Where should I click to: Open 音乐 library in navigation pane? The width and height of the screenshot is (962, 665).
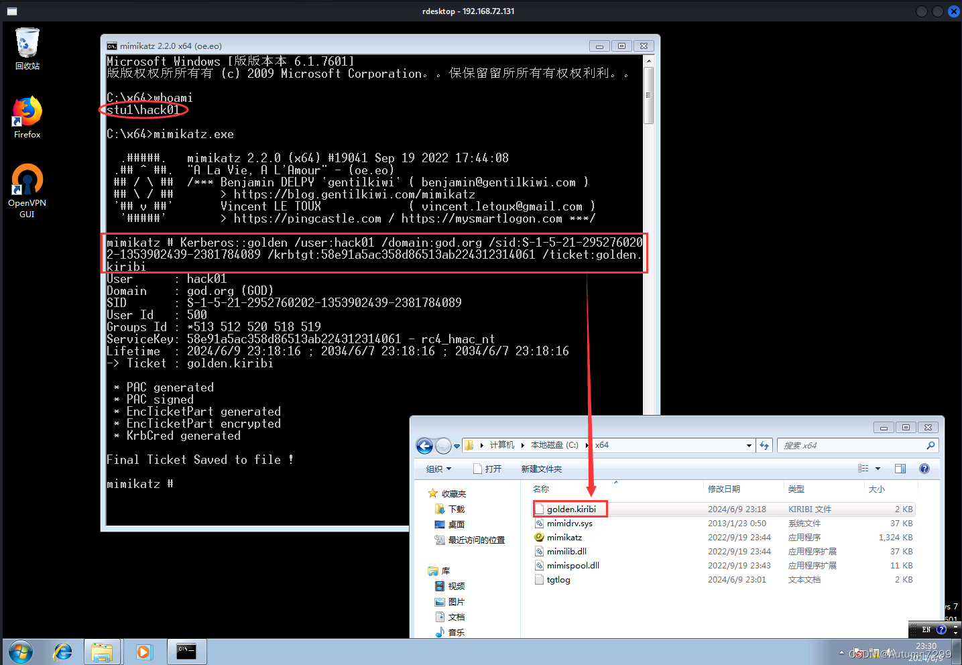[456, 633]
